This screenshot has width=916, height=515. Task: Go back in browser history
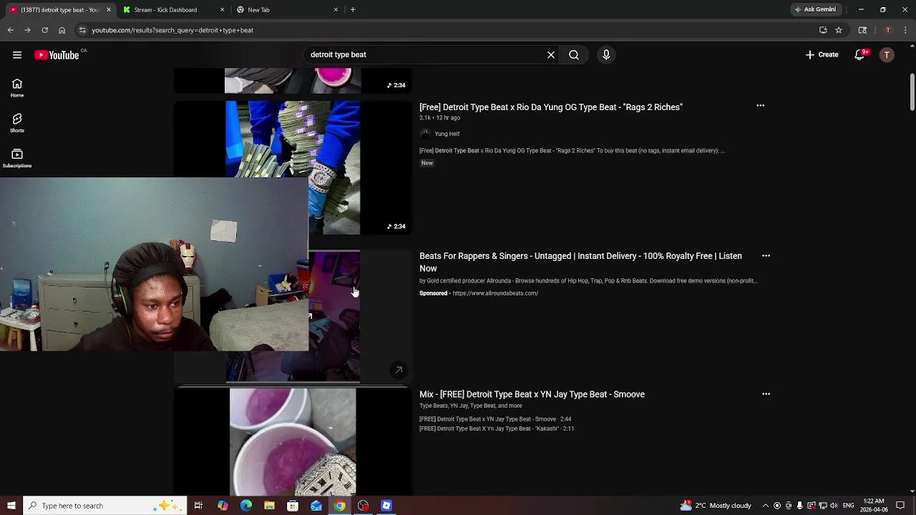[10, 30]
